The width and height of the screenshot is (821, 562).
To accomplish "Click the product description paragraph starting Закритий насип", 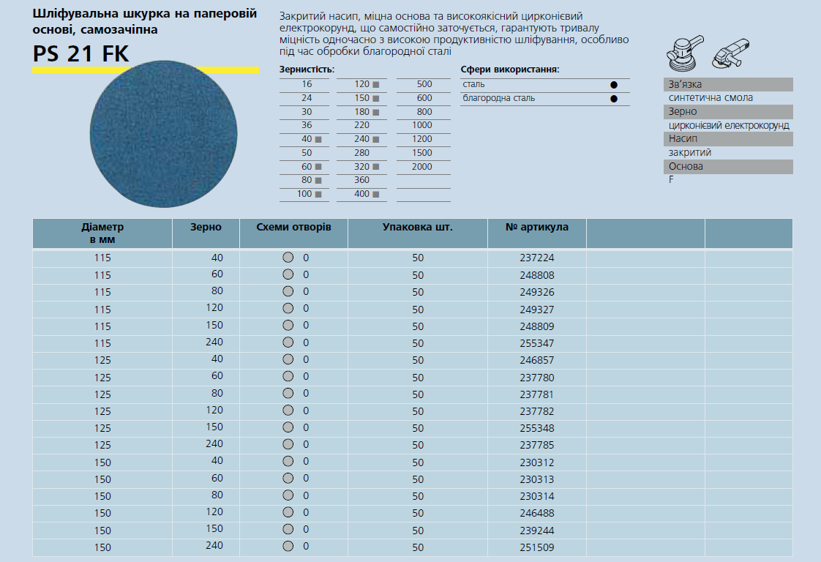I will pos(454,34).
